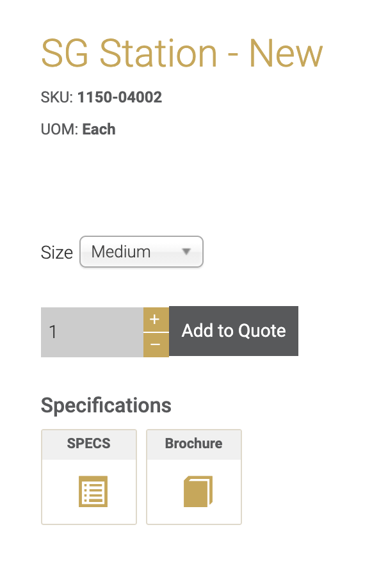Click the Size dropdown triangle arrow

(x=186, y=252)
